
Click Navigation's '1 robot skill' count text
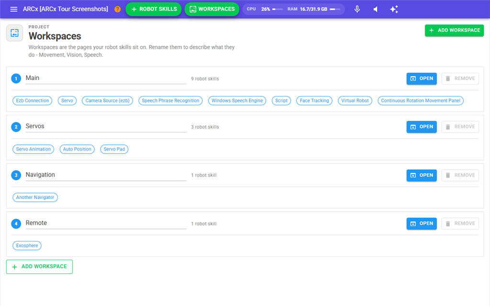click(204, 175)
